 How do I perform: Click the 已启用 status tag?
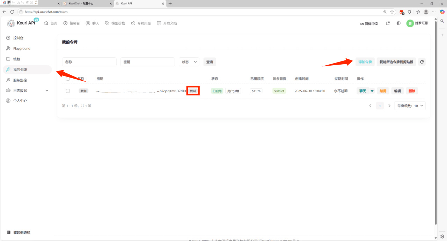(x=217, y=91)
